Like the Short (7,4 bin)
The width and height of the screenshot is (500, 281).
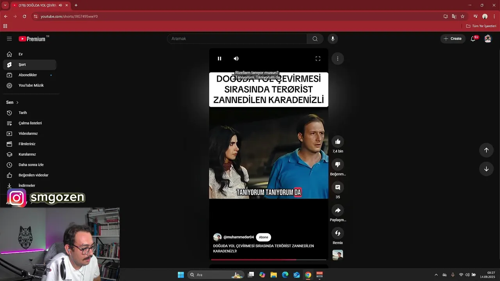click(338, 142)
